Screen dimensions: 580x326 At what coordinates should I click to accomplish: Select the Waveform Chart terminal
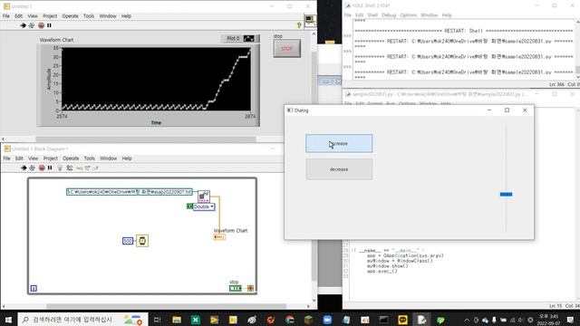[x=219, y=237]
